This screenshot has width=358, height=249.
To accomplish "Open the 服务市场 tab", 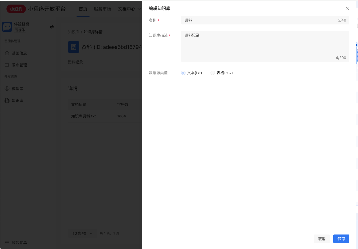I will [x=102, y=9].
